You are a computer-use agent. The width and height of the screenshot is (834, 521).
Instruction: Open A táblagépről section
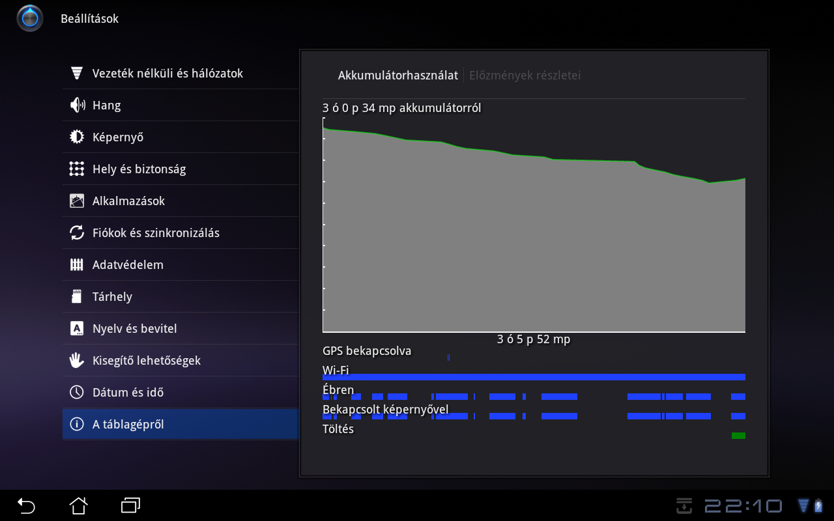pos(128,424)
